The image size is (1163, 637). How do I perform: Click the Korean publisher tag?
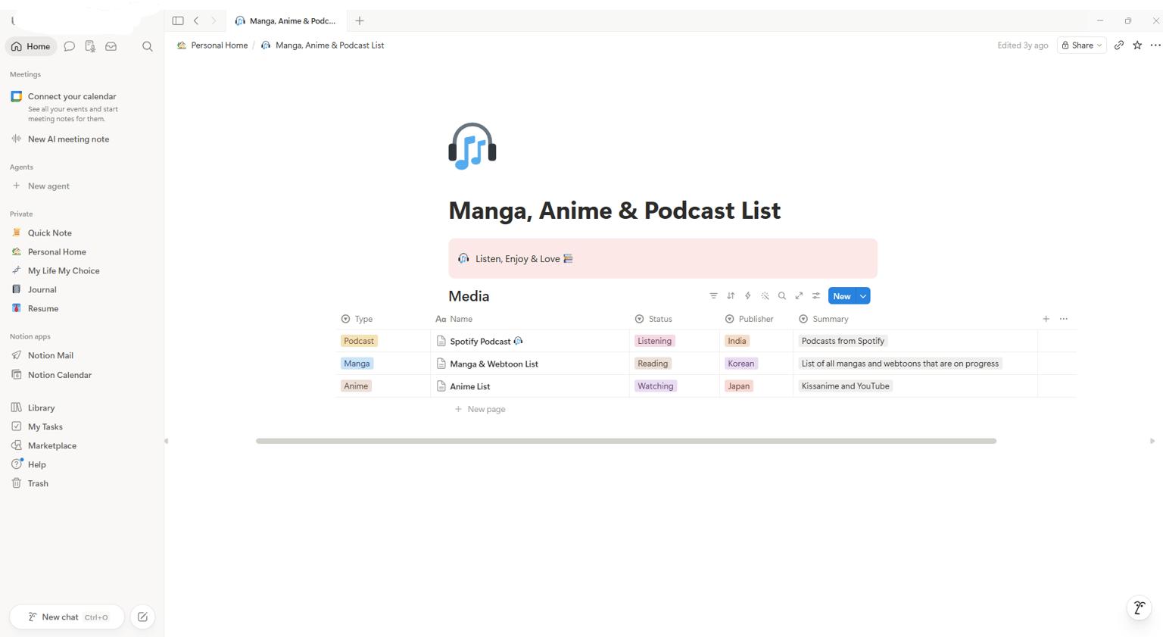tap(741, 364)
